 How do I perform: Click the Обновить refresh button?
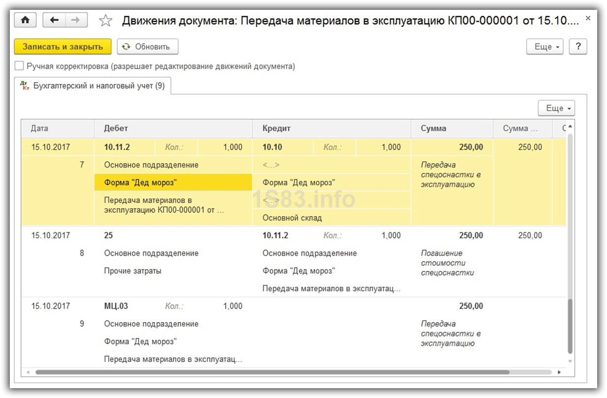pyautogui.click(x=147, y=47)
